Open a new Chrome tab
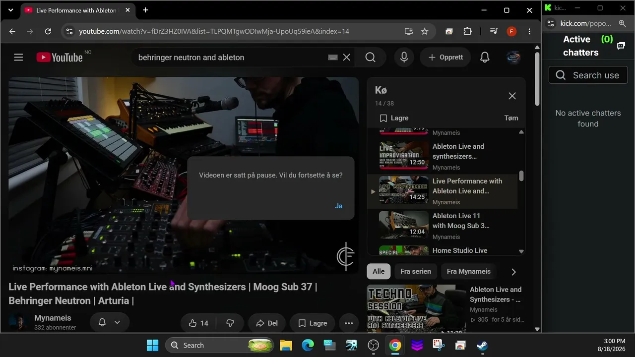 point(145,10)
